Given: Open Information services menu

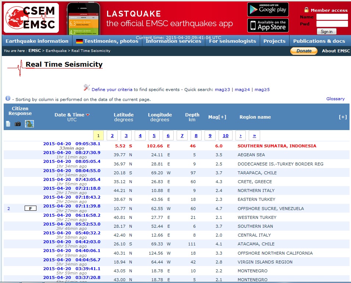Looking at the screenshot, I should pyautogui.click(x=174, y=41).
